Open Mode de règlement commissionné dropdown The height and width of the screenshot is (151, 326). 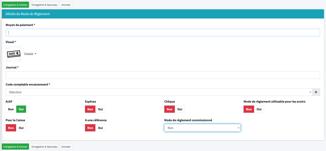click(x=202, y=128)
